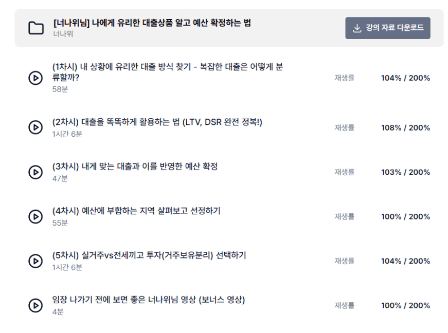Play the 5차시 실거주vs전세끼고 lesson icon
Viewport: 448px width, 333px height.
point(35,261)
